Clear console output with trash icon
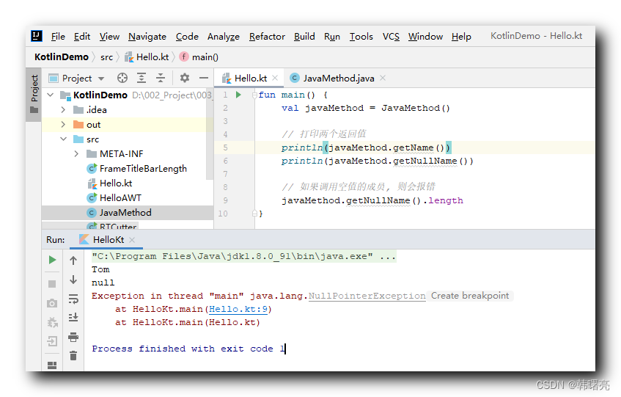This screenshot has height=397, width=621. click(73, 355)
